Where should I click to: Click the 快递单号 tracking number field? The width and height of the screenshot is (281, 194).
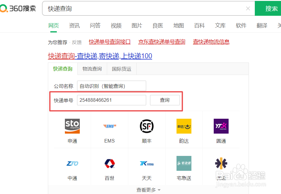pyautogui.click(x=111, y=100)
